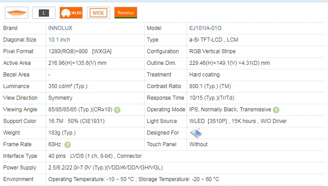
Task: Click 'IPS, Normally Black, Transmissive' text
Action: coord(230,110)
